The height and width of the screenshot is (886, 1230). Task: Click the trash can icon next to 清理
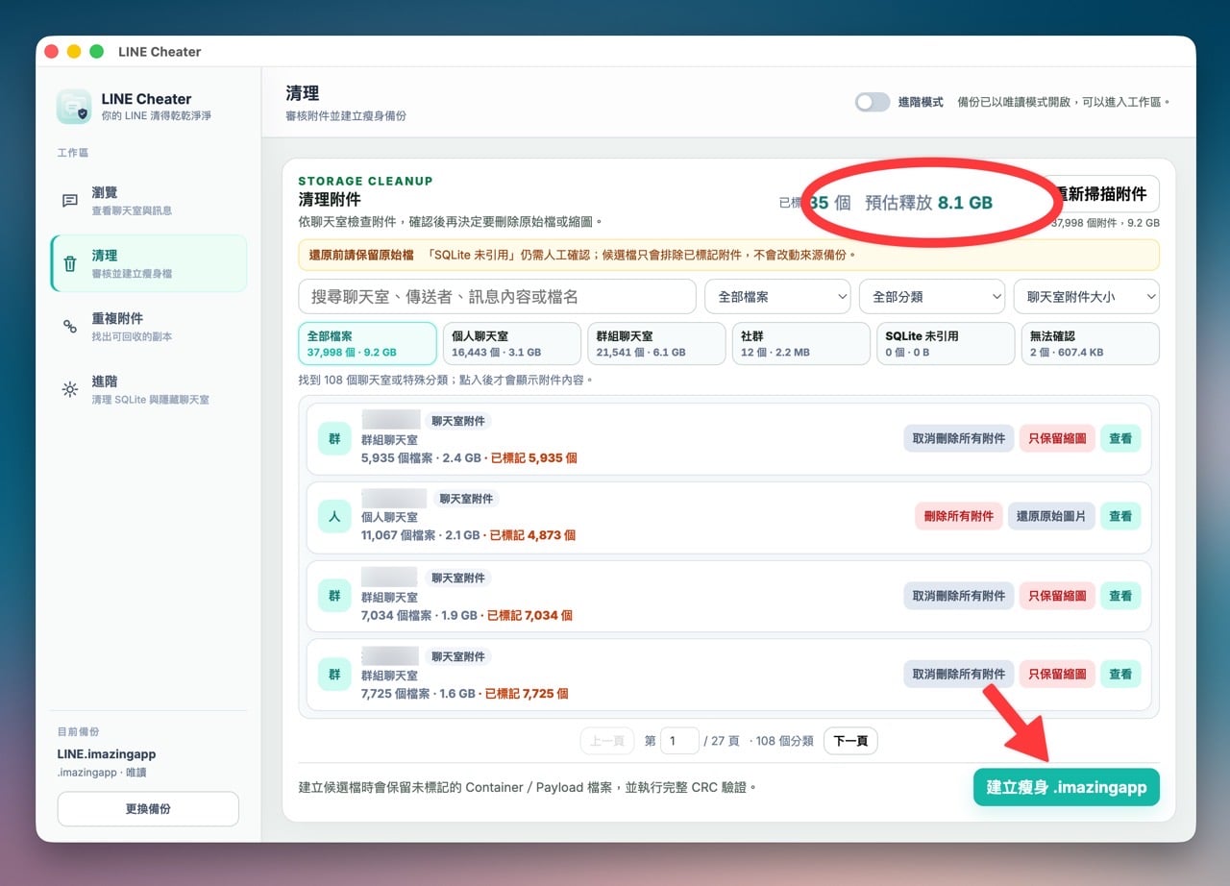point(70,263)
